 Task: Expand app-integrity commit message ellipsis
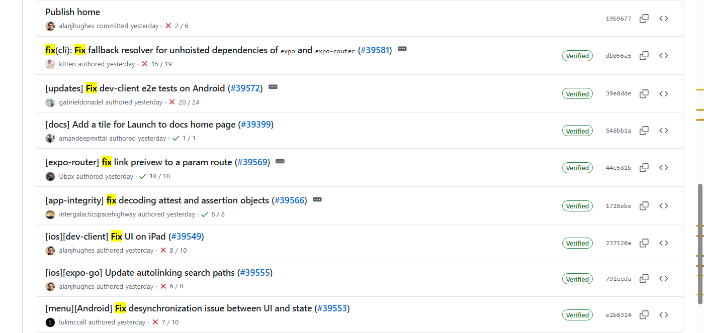[317, 199]
